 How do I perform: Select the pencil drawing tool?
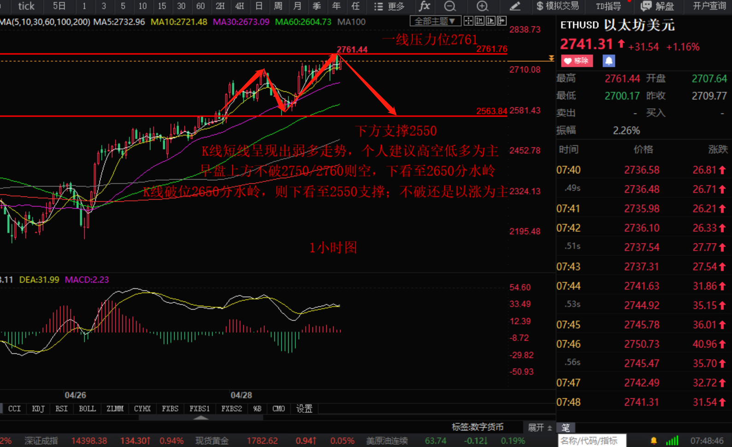pos(515,6)
